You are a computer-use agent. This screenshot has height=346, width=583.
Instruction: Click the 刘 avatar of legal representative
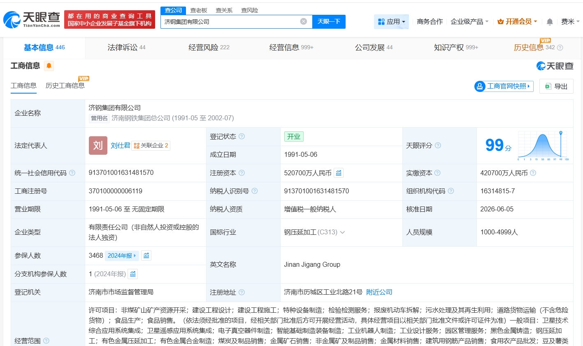98,145
